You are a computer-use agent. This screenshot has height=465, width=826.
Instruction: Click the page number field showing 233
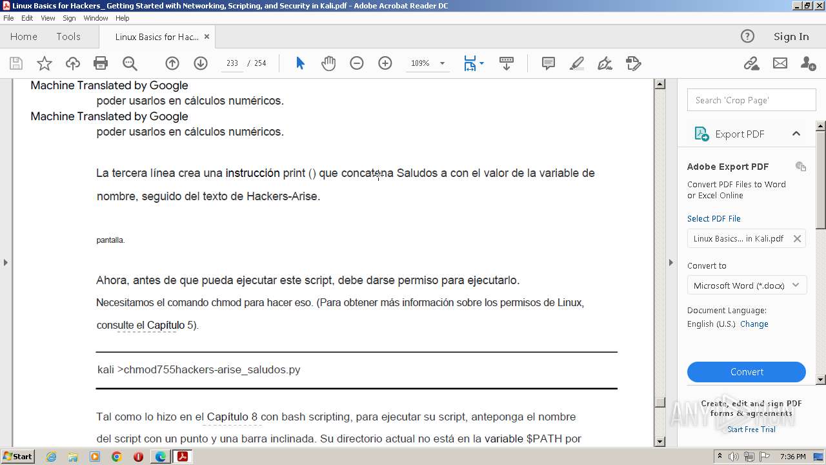coord(232,63)
